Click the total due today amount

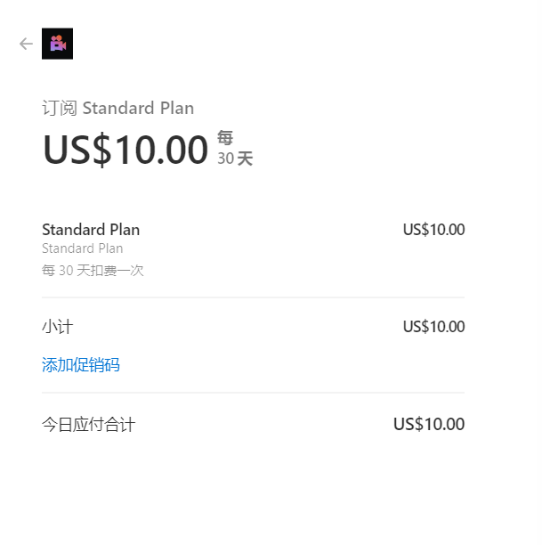(x=429, y=425)
